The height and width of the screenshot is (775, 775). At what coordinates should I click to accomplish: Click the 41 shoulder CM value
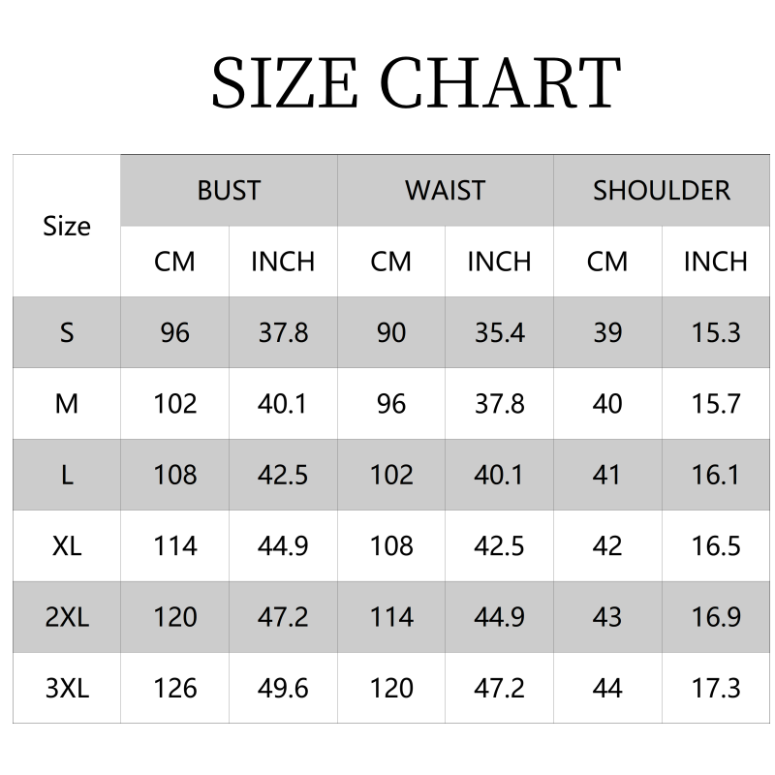[x=607, y=475]
